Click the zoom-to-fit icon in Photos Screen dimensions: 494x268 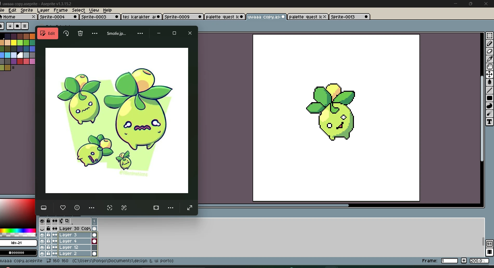point(156,208)
